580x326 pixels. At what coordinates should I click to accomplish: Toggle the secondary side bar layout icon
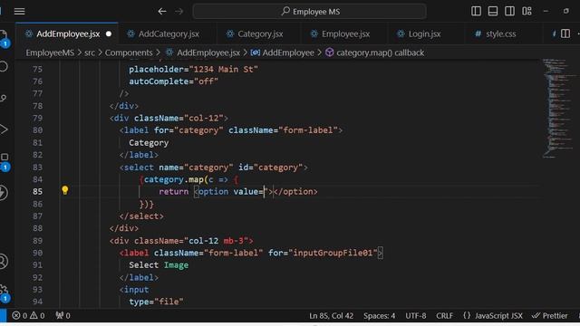[x=509, y=11]
